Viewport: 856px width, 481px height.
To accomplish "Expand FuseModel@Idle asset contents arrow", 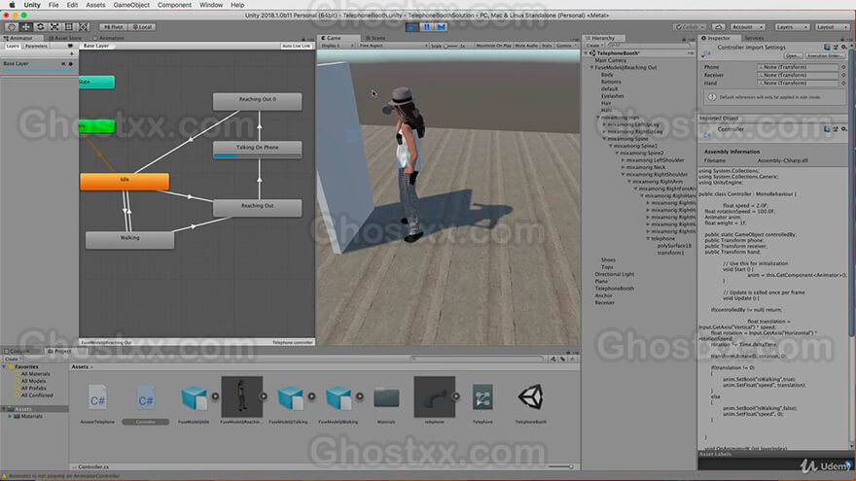I will click(215, 396).
